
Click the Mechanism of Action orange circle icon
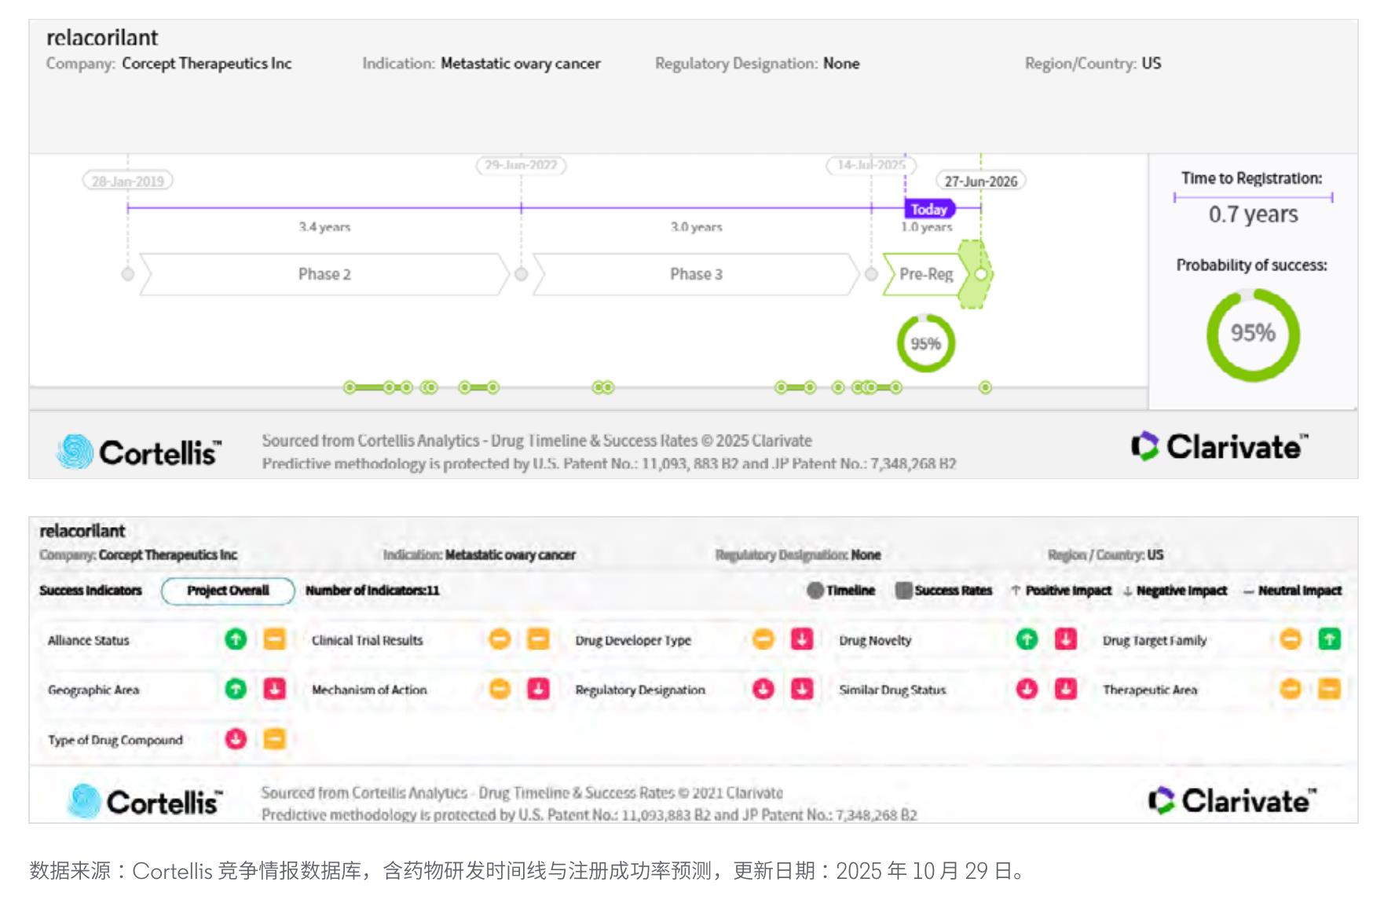500,690
